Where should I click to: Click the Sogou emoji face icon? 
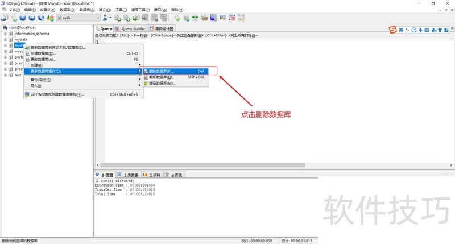pos(414,30)
